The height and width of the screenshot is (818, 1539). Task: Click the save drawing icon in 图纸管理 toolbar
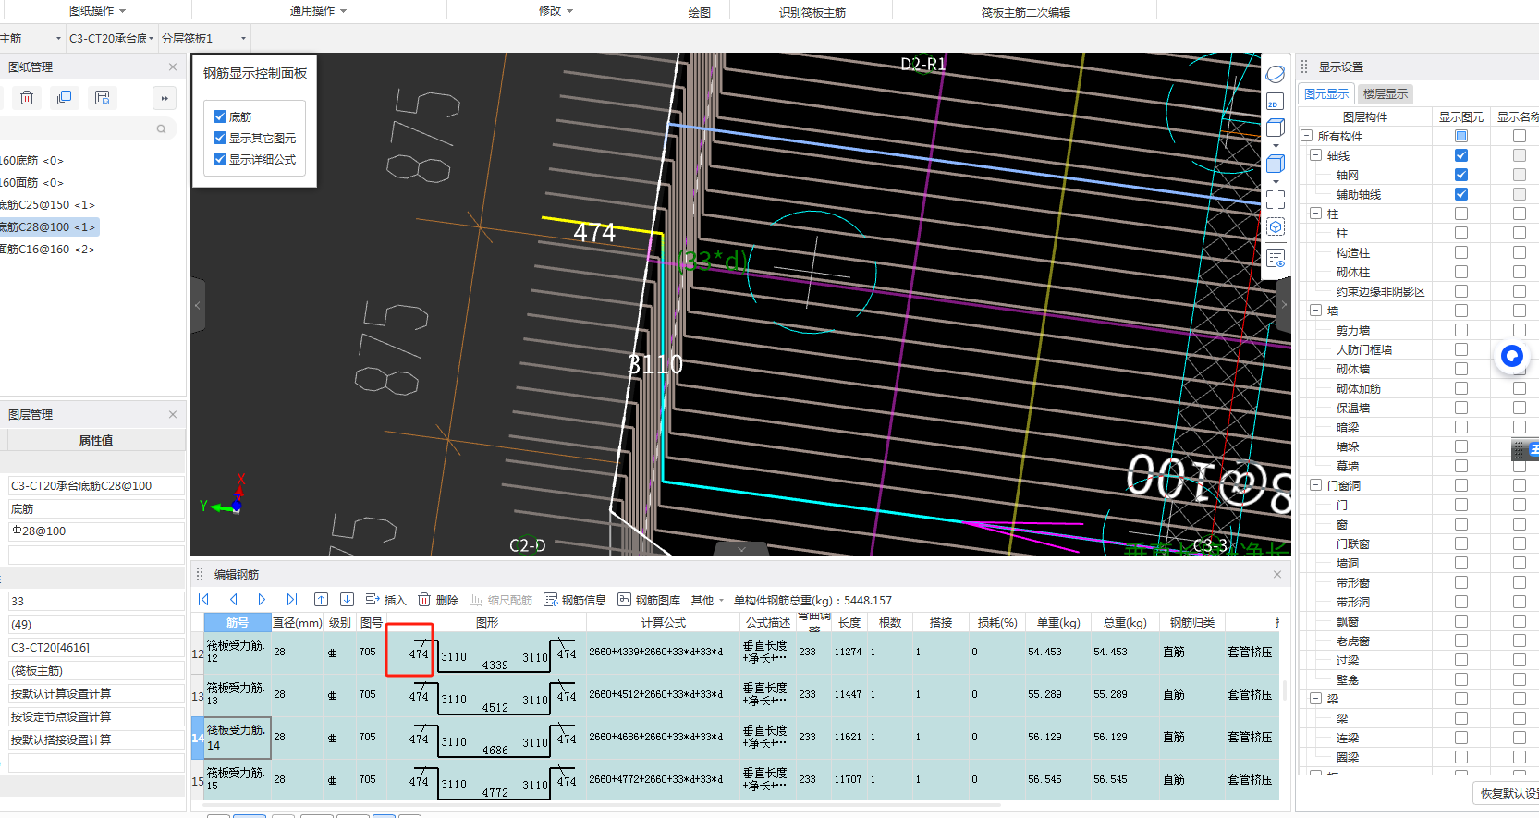point(102,98)
